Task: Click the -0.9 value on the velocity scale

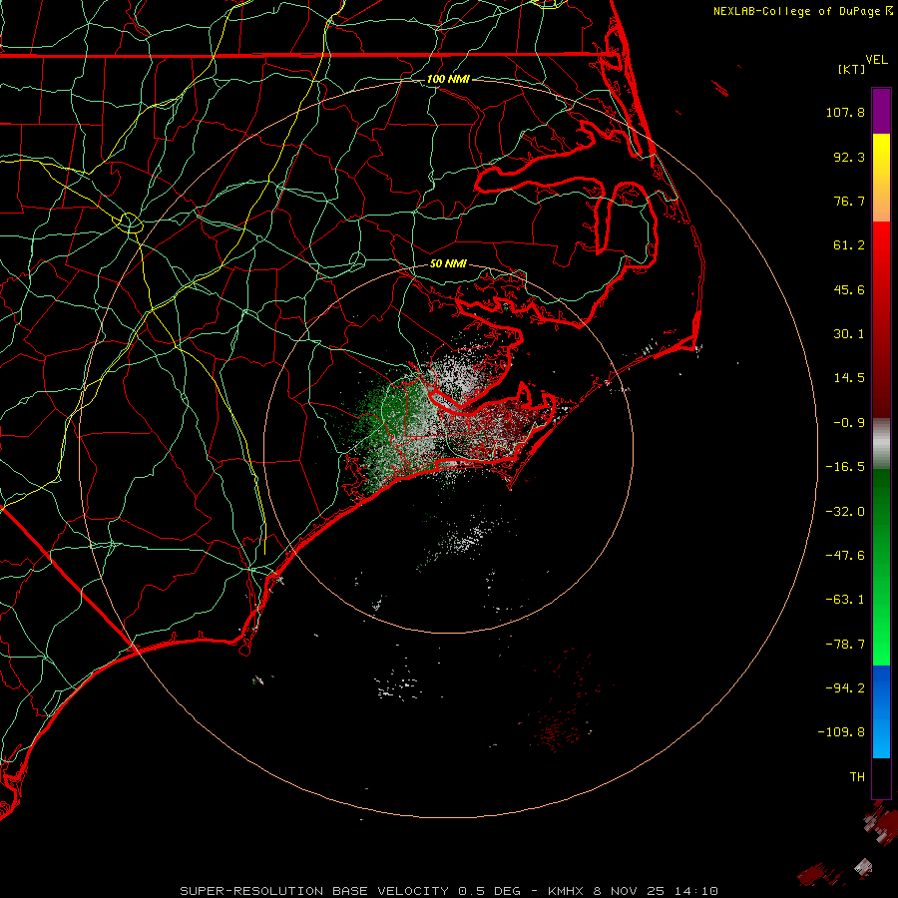Action: [x=849, y=423]
